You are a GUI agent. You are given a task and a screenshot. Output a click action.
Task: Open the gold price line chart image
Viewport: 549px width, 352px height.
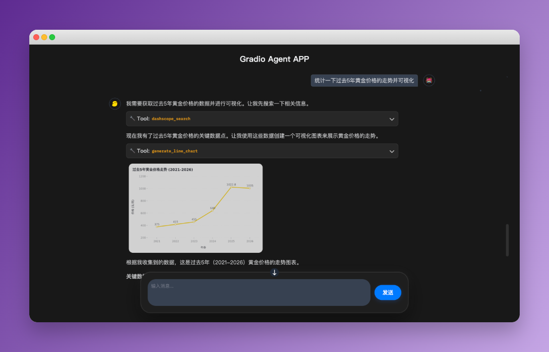click(196, 208)
